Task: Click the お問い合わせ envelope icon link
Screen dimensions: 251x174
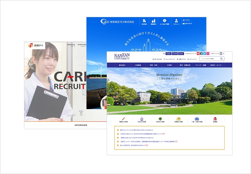Action: coord(187,24)
